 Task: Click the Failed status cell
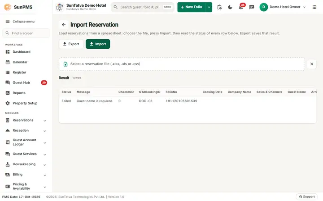(66, 101)
